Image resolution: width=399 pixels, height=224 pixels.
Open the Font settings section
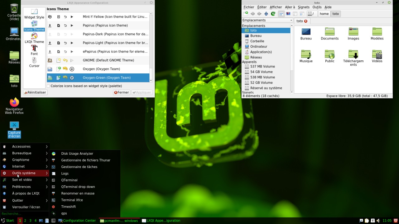coord(34,50)
